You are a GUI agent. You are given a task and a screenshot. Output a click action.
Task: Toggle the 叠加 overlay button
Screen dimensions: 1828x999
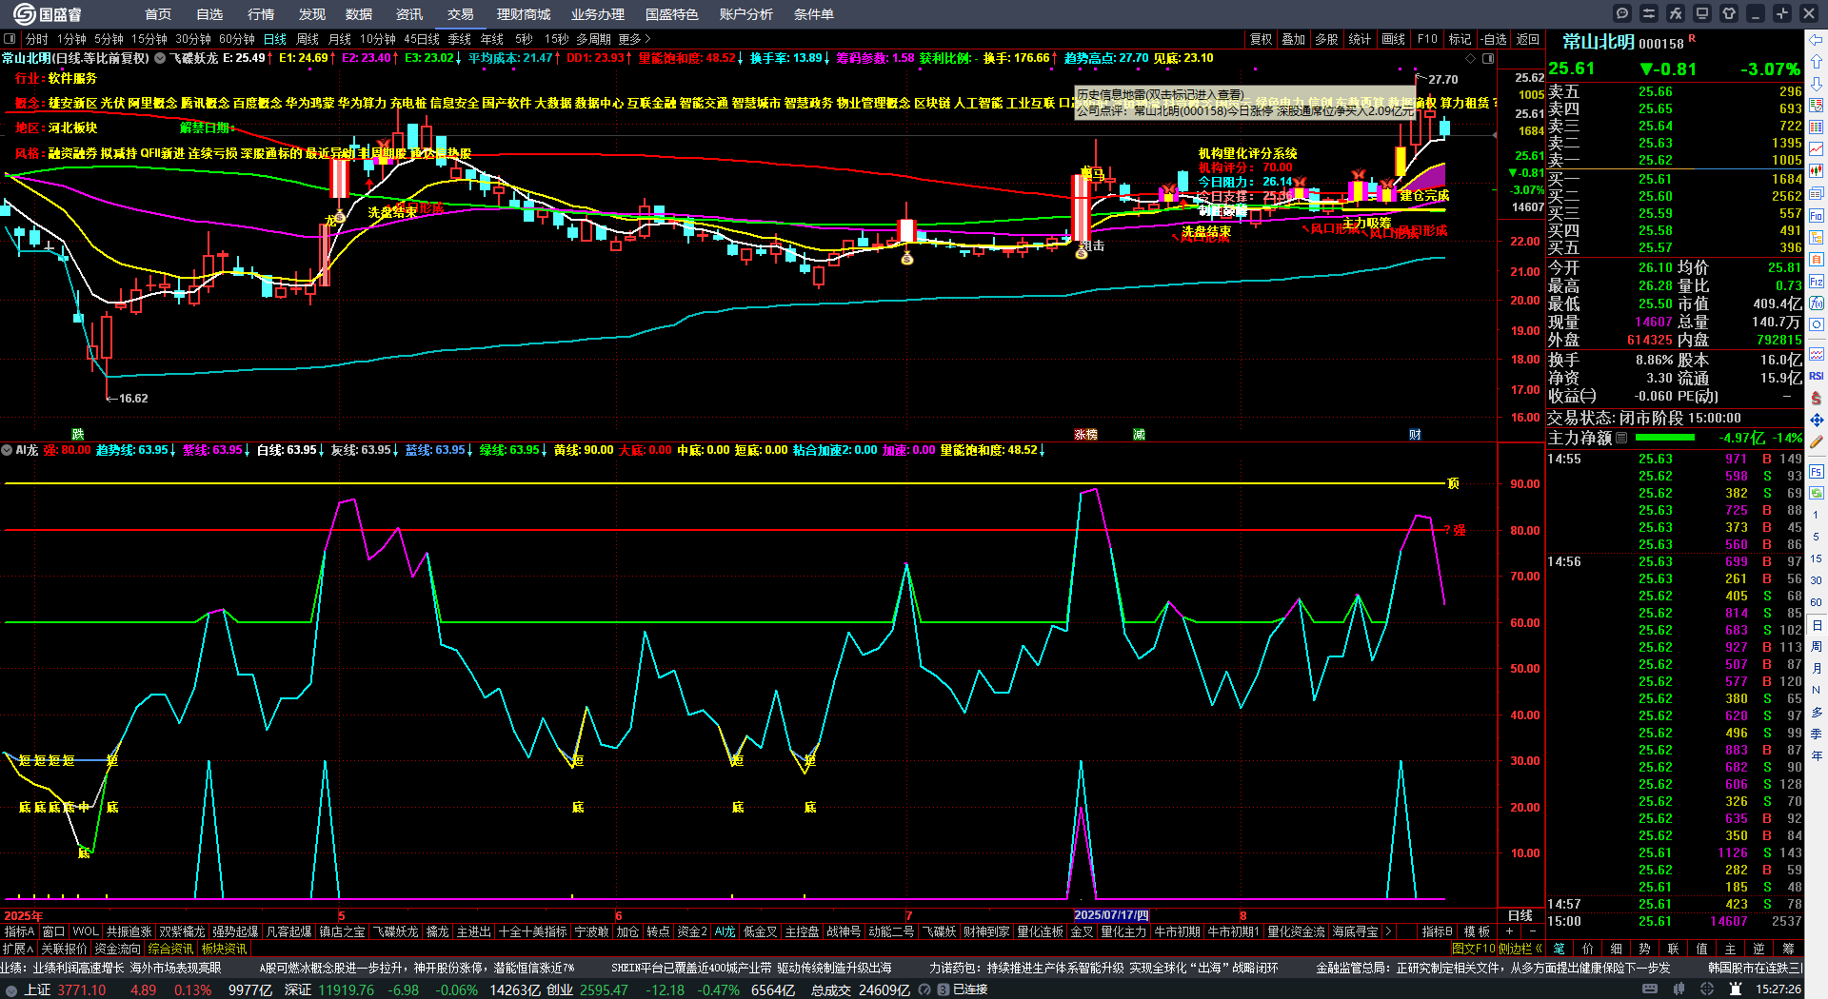tap(1294, 39)
